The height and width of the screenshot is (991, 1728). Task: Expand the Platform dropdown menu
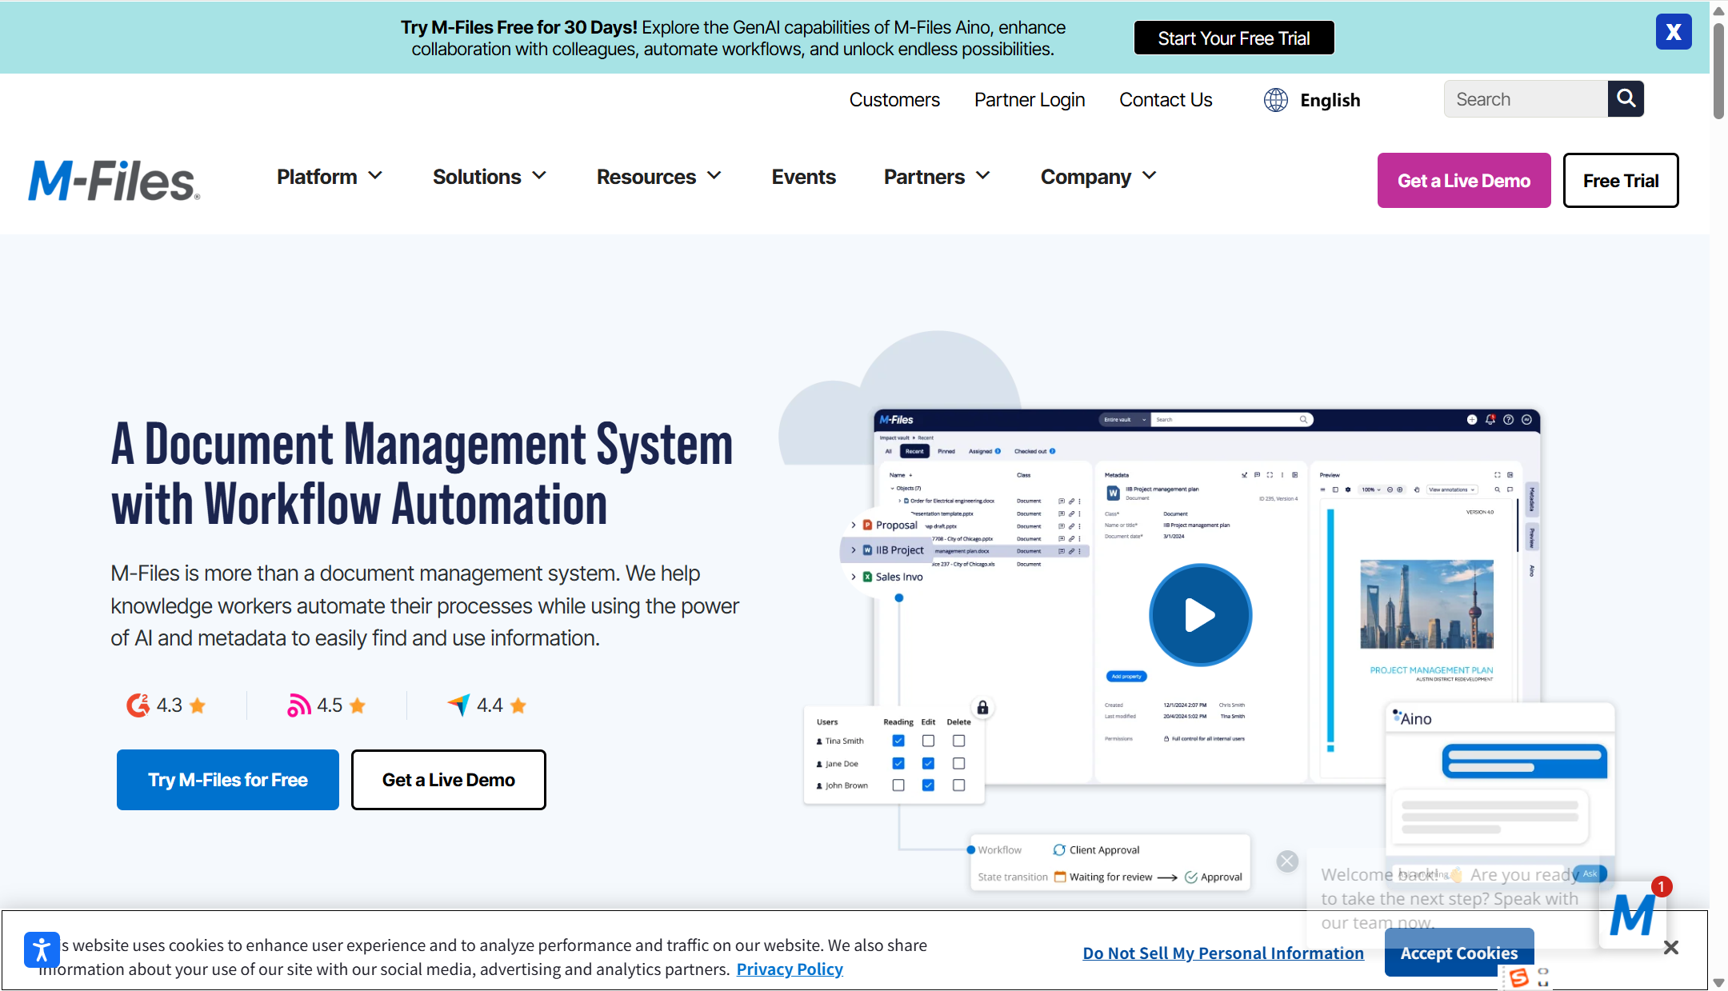[x=329, y=177]
